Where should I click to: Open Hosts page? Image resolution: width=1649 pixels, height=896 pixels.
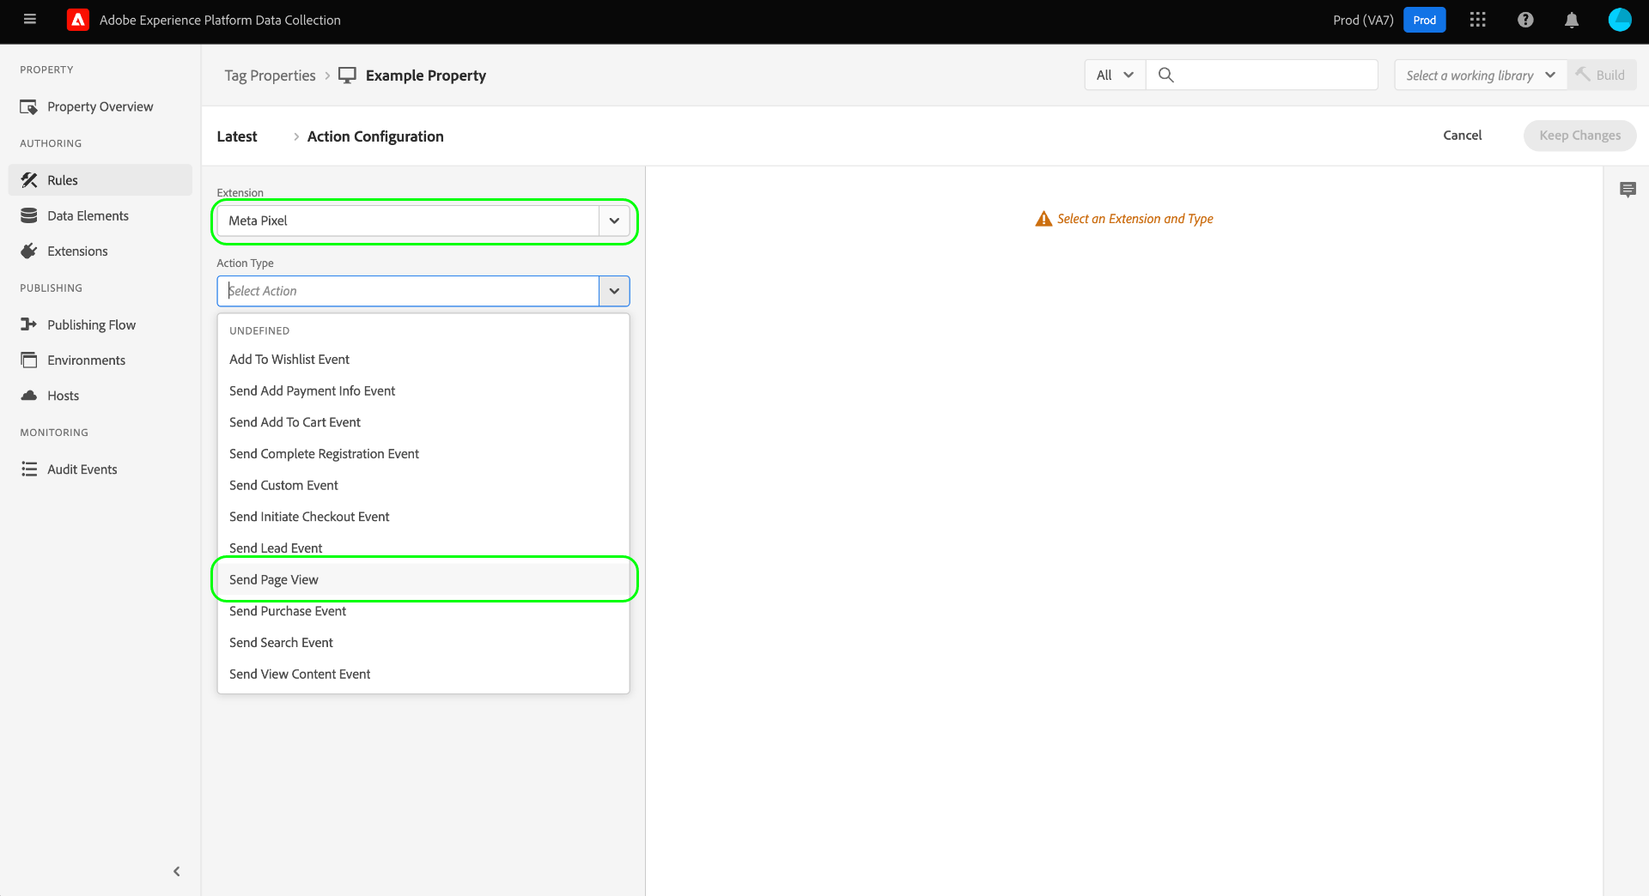coord(100,395)
